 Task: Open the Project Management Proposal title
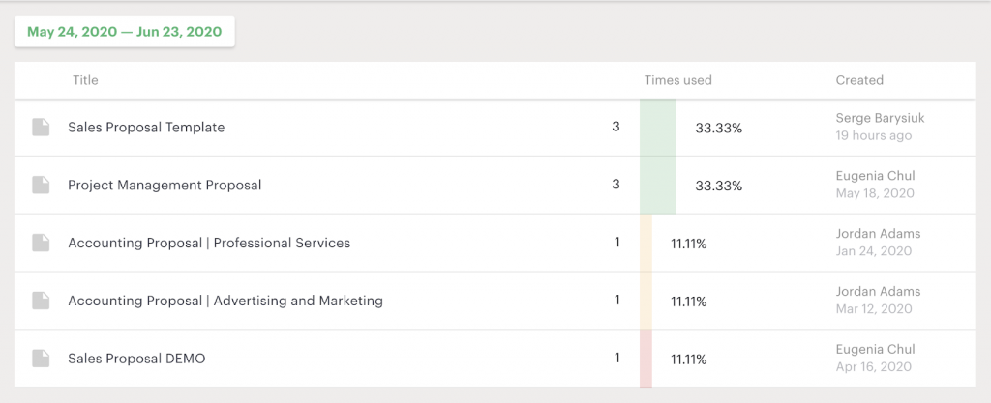pyautogui.click(x=165, y=186)
